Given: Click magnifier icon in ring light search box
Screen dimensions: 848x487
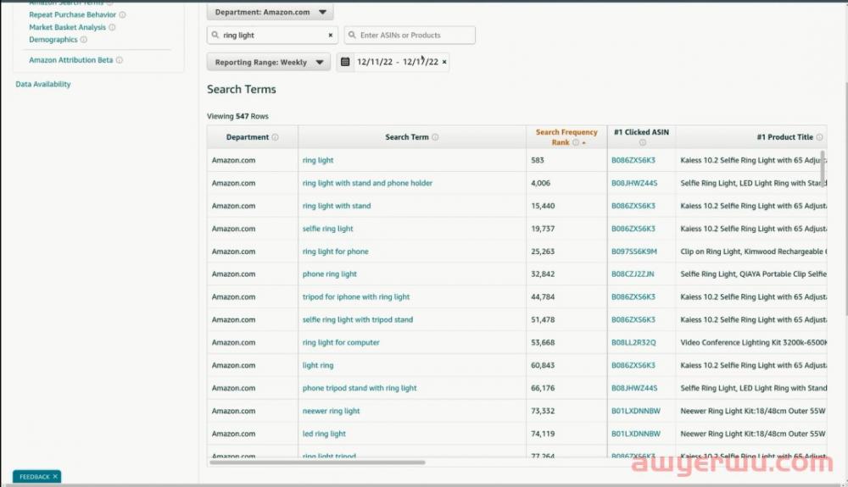Looking at the screenshot, I should (215, 35).
